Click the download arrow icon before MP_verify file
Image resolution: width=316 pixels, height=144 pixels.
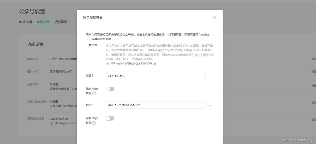click(108, 63)
